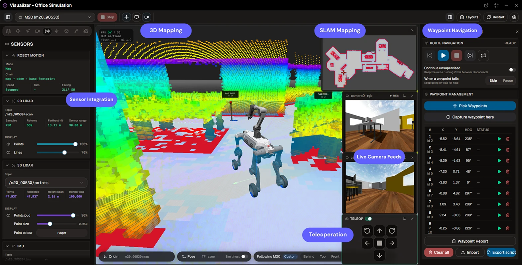Collapse the IMU section

pos(7,246)
